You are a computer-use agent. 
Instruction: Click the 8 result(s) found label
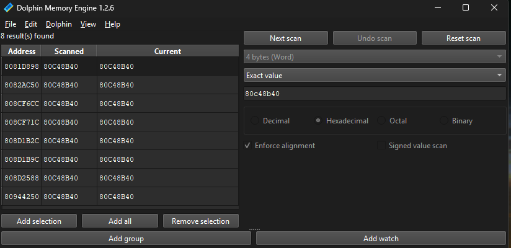click(27, 36)
